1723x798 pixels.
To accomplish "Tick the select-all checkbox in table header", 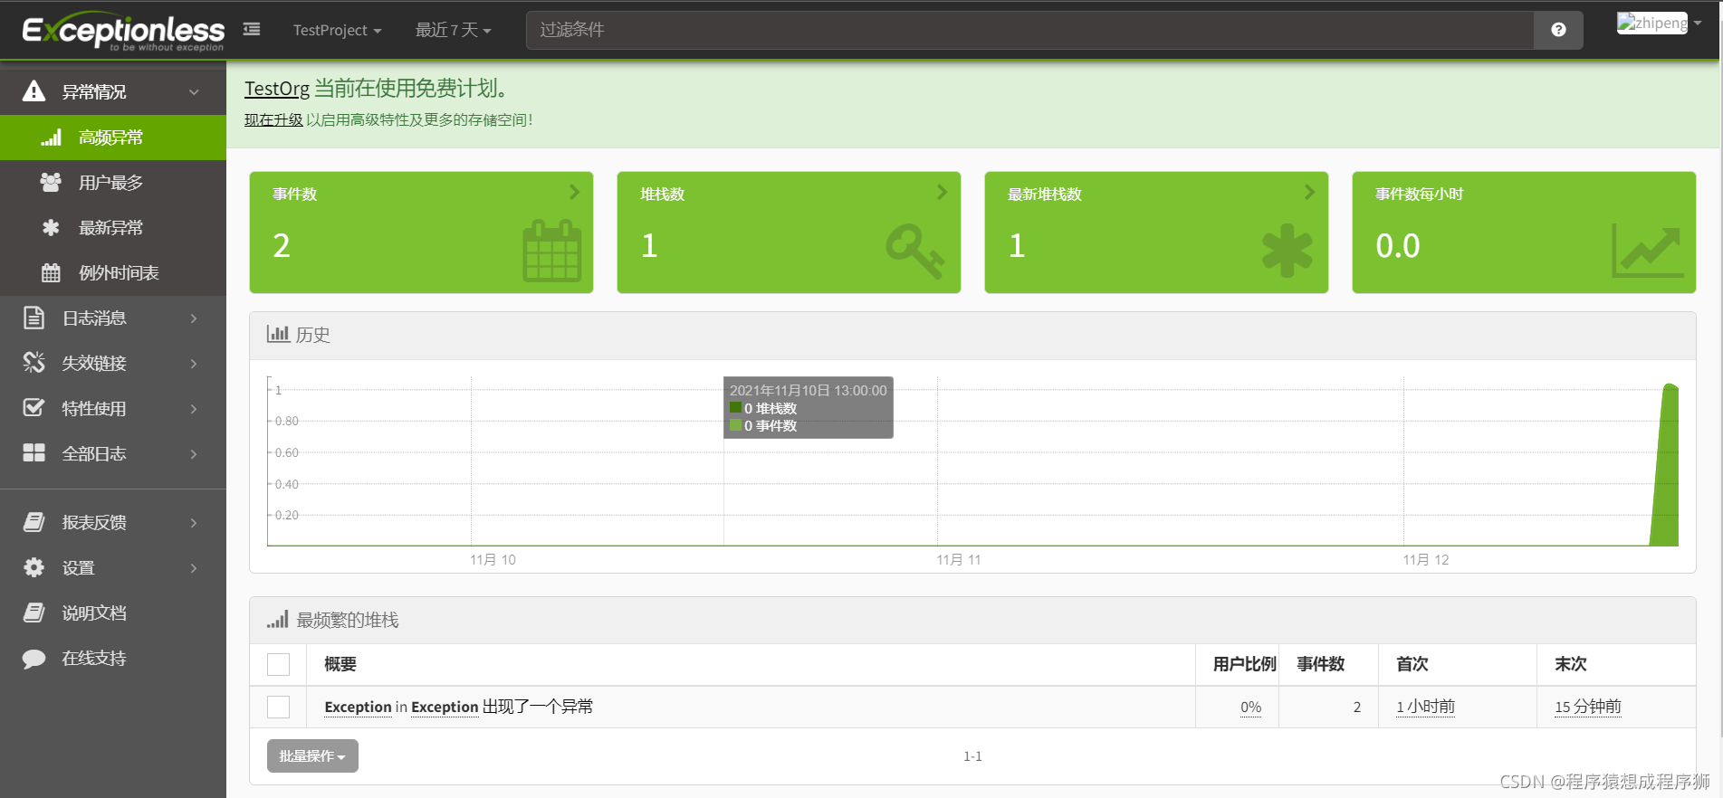I will point(278,664).
